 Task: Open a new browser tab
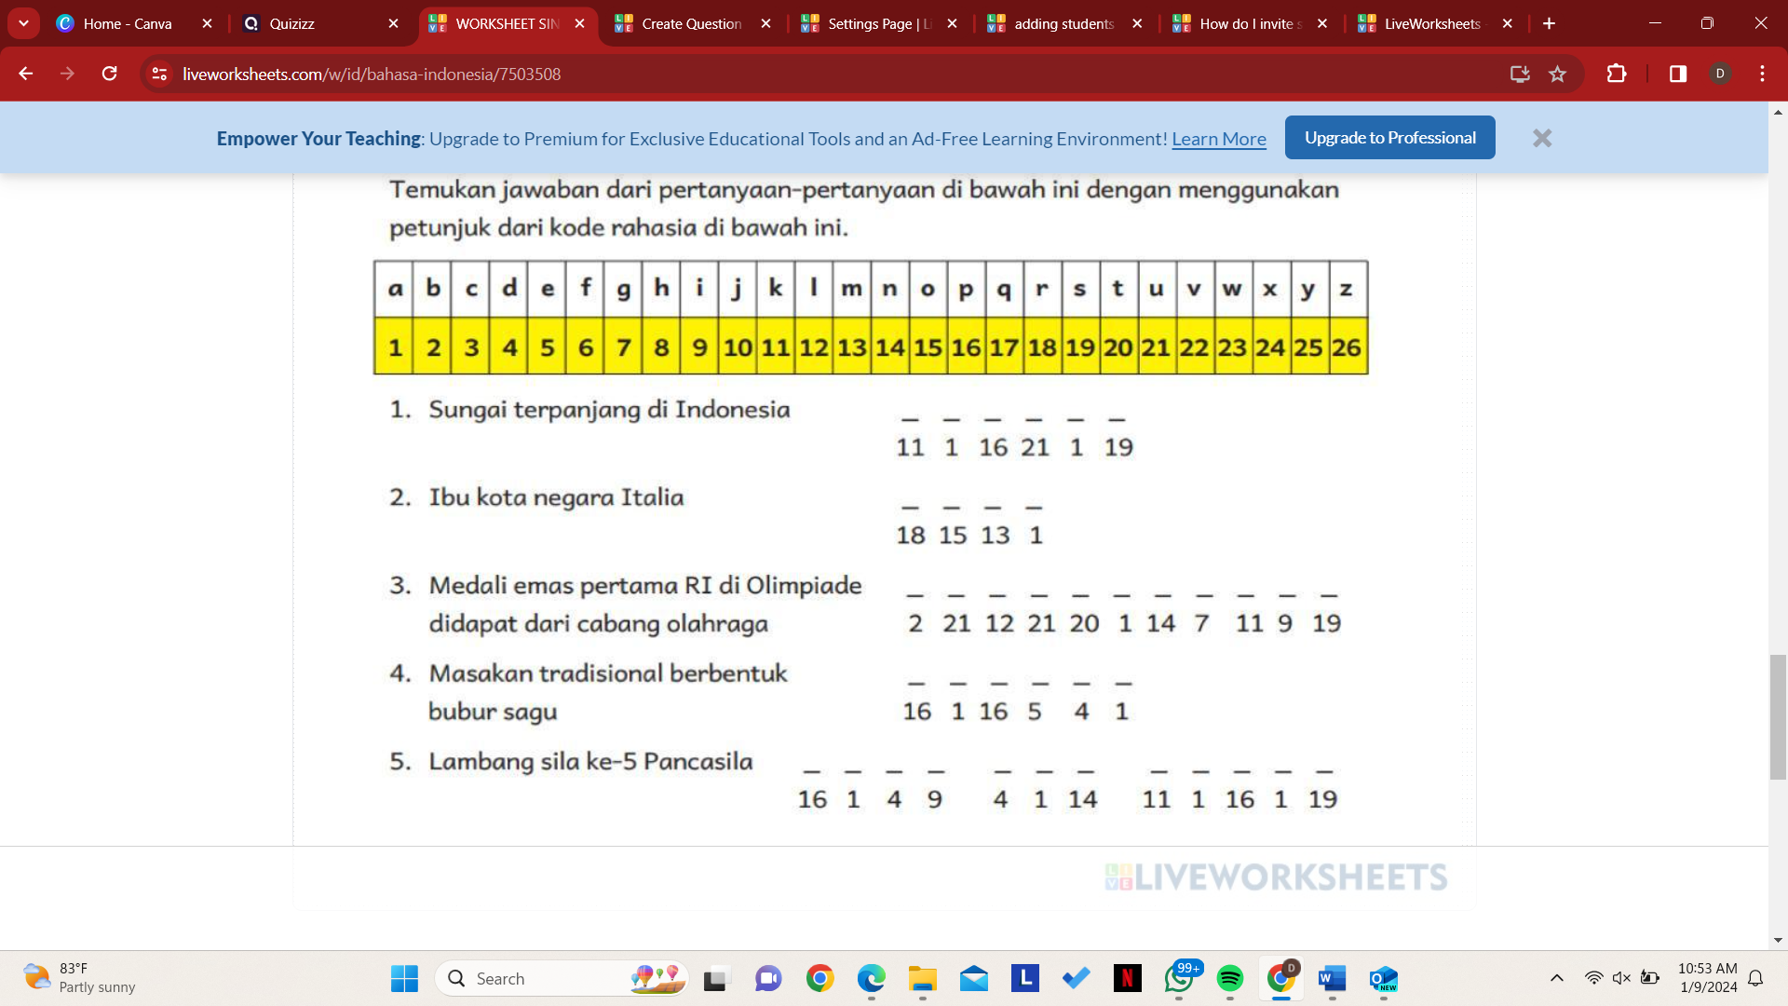[1549, 23]
